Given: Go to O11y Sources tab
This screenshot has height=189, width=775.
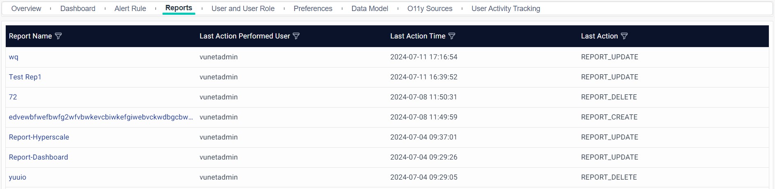Looking at the screenshot, I should pyautogui.click(x=430, y=9).
